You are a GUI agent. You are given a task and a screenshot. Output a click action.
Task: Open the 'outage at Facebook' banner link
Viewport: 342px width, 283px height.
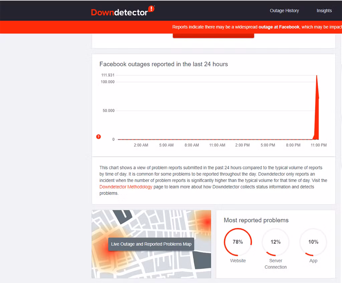point(279,27)
